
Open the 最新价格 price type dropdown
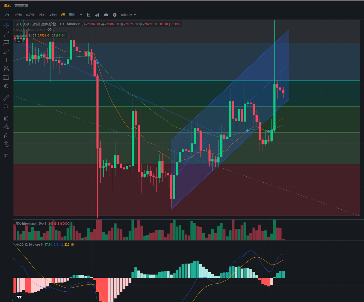tap(128, 15)
